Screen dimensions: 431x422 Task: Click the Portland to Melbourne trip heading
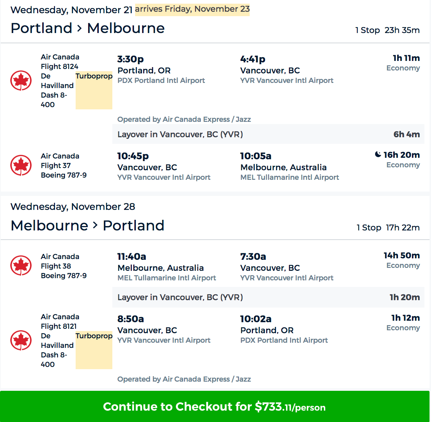coord(88,28)
